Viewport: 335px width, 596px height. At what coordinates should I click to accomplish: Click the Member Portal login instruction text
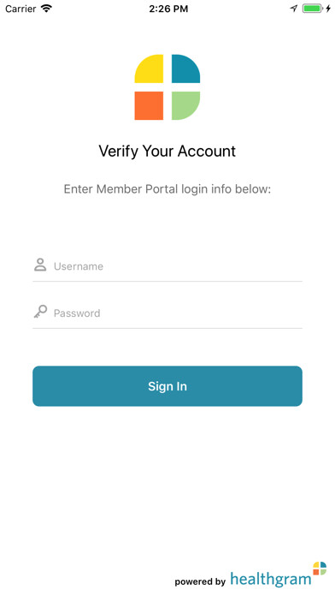pyautogui.click(x=167, y=189)
